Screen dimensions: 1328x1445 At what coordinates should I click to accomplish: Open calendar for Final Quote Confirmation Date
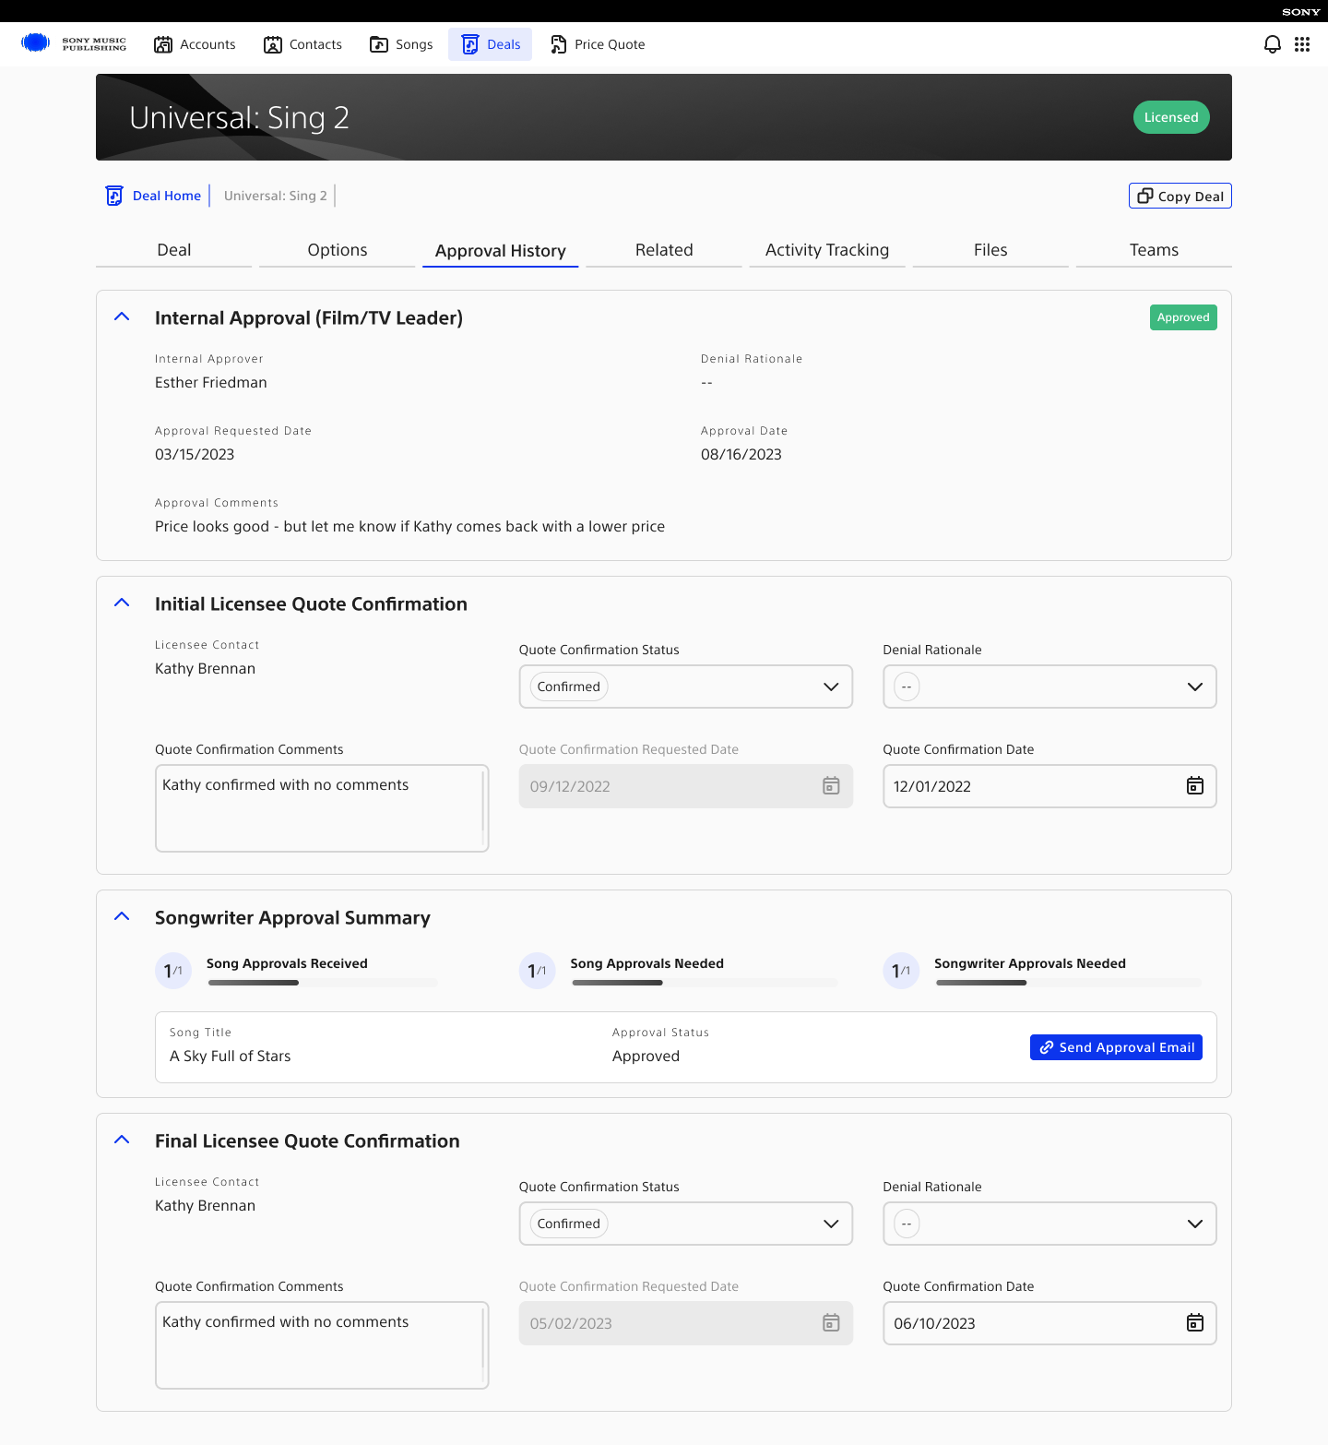(1195, 1322)
